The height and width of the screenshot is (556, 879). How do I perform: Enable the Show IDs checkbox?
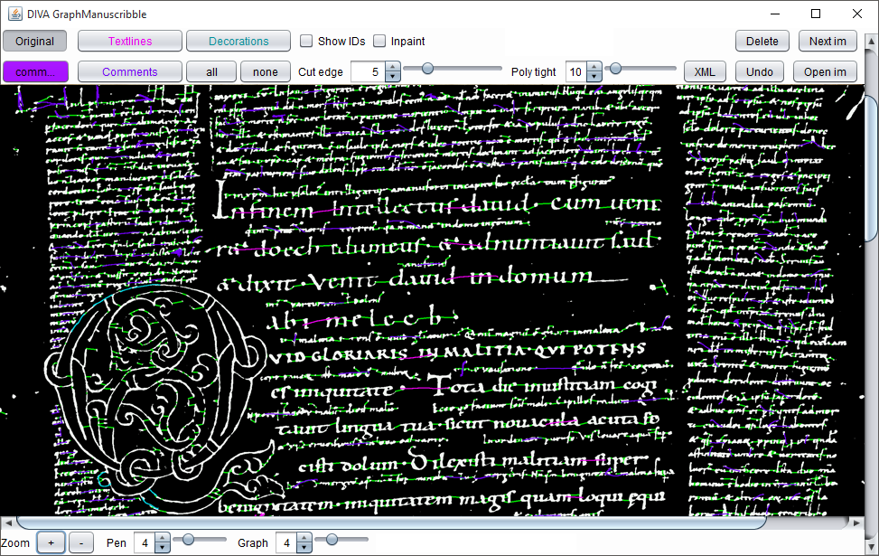pos(306,41)
